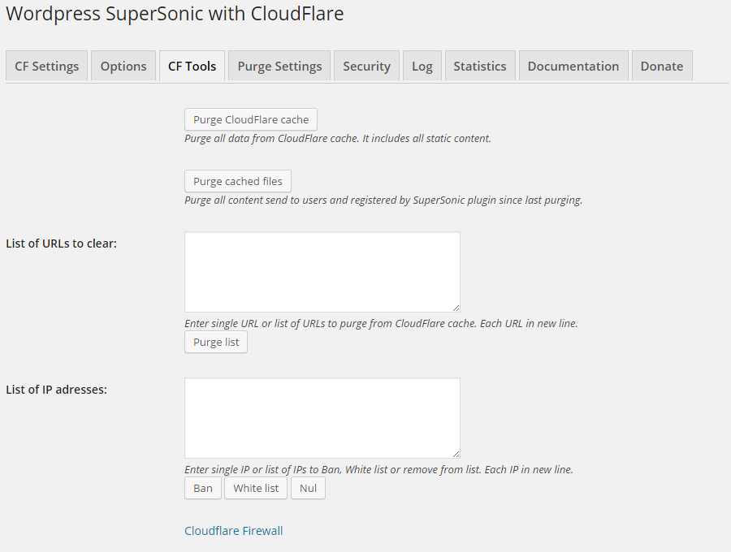
Task: Go to the Purge Settings tab
Action: (x=279, y=67)
